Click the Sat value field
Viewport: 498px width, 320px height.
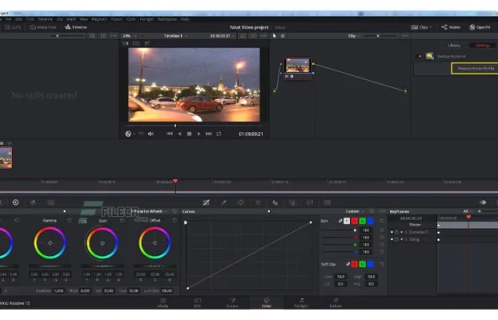(x=109, y=290)
